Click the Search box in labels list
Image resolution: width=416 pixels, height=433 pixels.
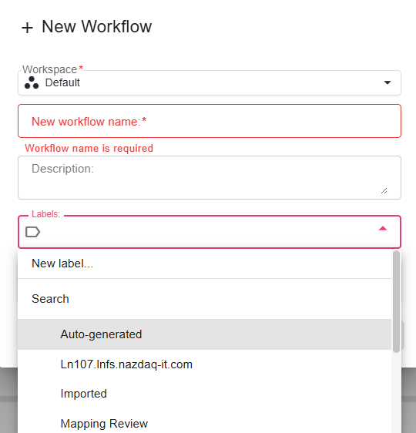pos(205,299)
